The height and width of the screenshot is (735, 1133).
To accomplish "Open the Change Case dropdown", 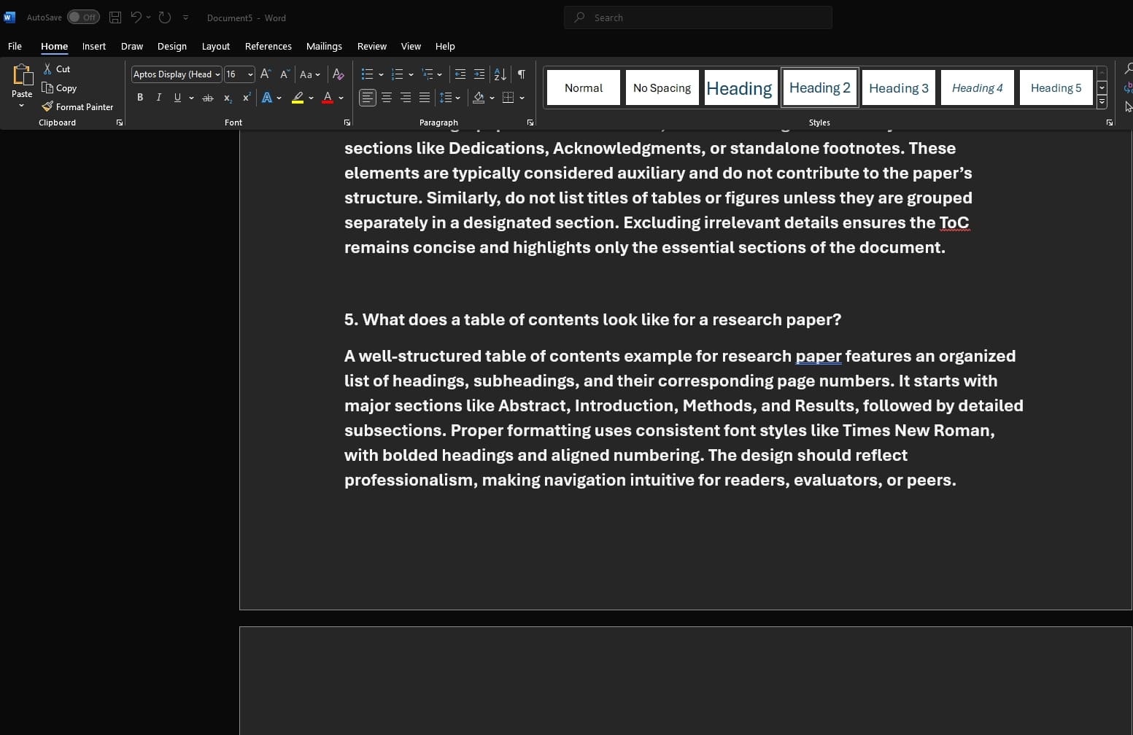I will 310,74.
